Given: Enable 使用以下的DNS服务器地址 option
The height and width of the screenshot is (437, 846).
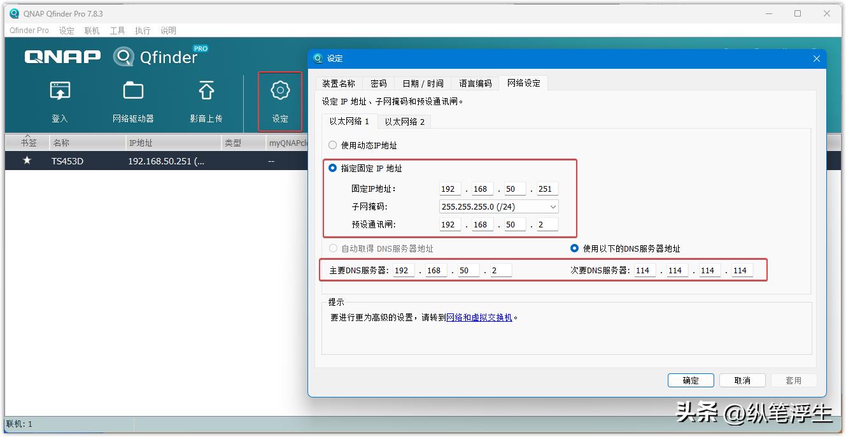Looking at the screenshot, I should tap(574, 248).
